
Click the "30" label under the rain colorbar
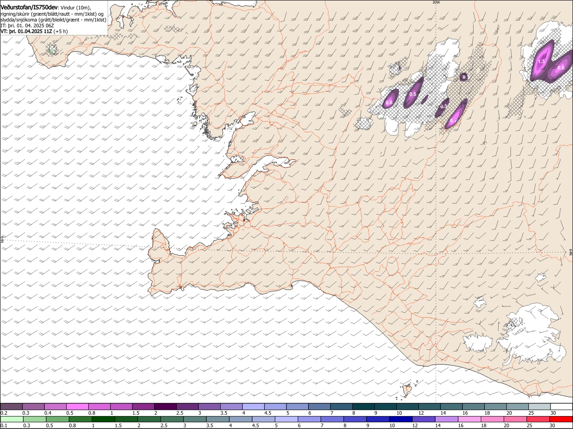click(x=552, y=425)
